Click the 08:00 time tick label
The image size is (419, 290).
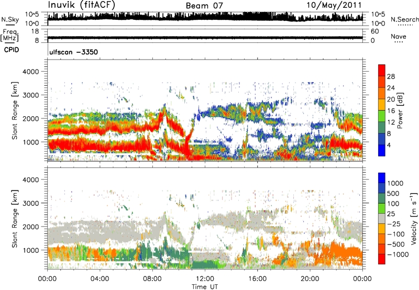coord(152,279)
